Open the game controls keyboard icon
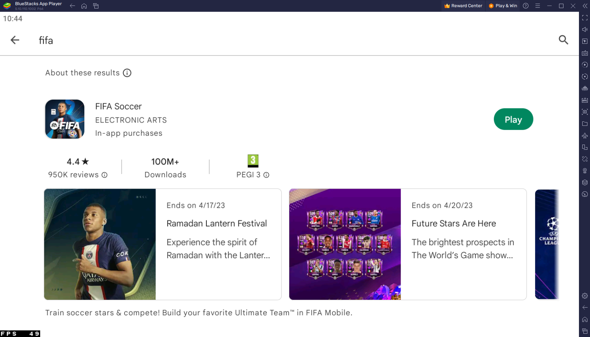590x337 pixels. click(585, 53)
